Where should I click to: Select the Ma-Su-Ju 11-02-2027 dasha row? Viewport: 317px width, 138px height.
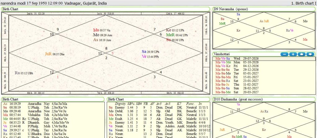(x=264, y=84)
